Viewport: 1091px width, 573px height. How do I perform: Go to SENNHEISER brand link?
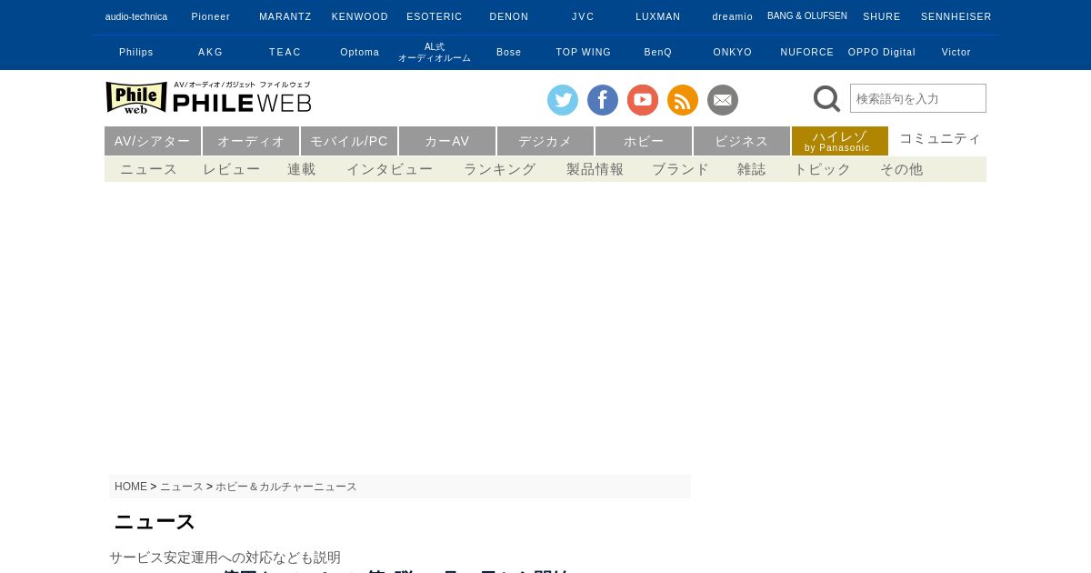[x=956, y=16]
